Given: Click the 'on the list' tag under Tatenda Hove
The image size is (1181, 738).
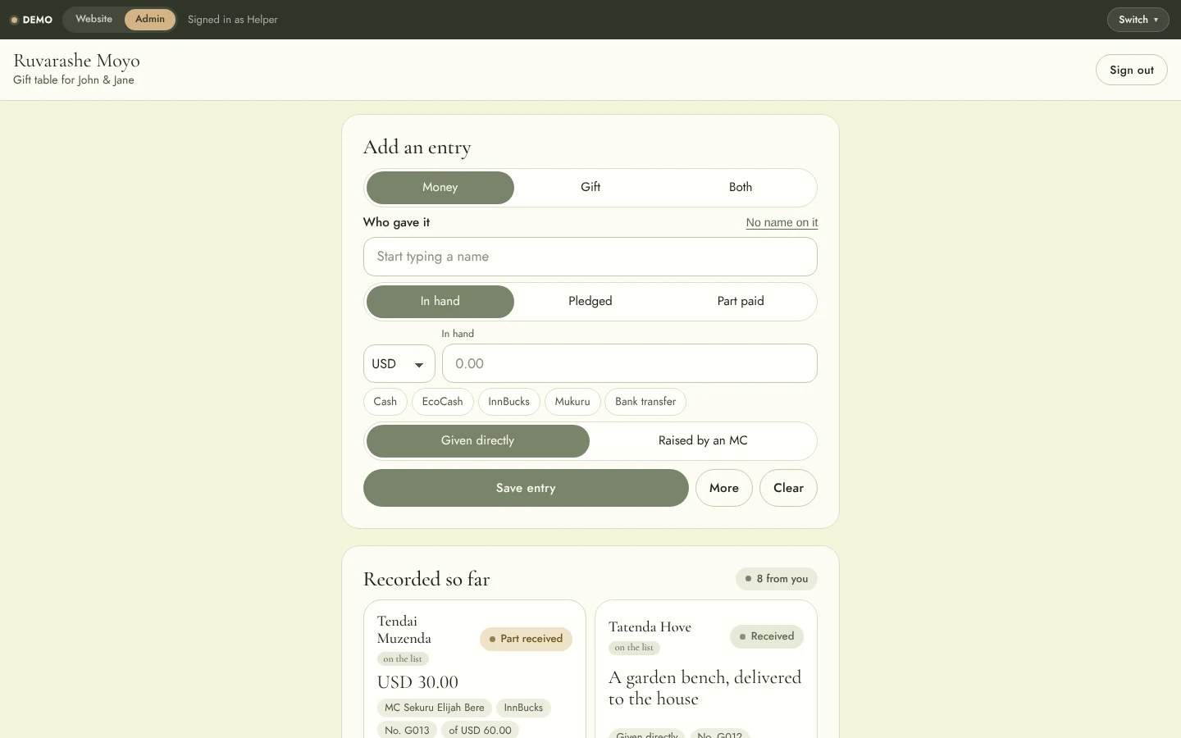Looking at the screenshot, I should coord(634,648).
